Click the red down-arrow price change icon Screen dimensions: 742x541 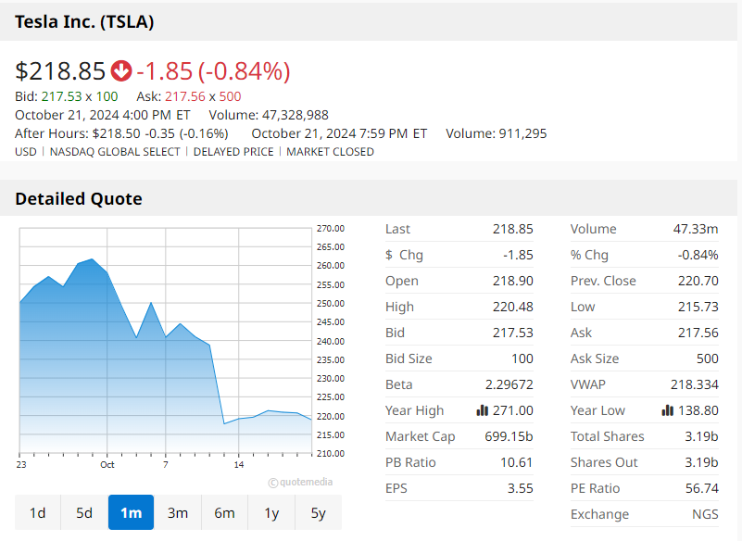coord(121,71)
